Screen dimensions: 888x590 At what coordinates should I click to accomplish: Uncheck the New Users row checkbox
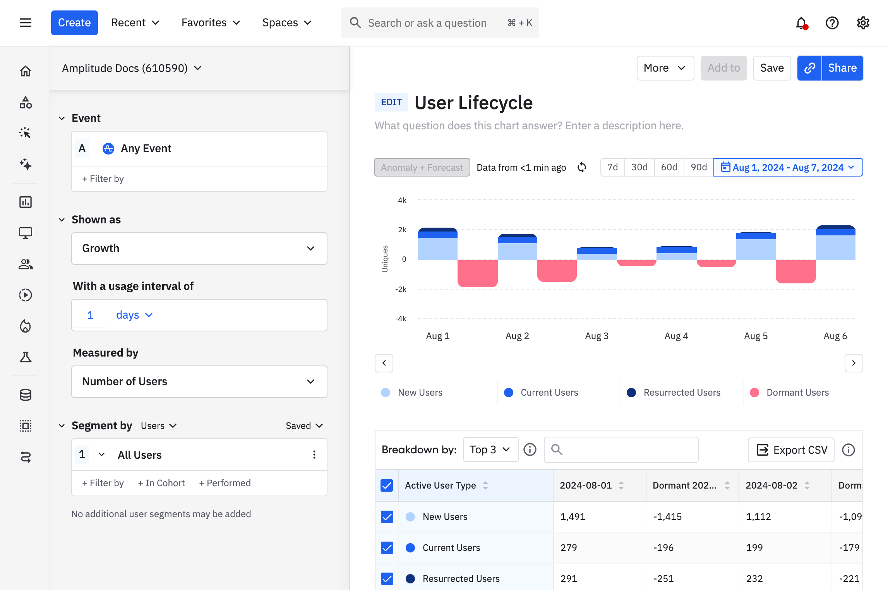387,516
